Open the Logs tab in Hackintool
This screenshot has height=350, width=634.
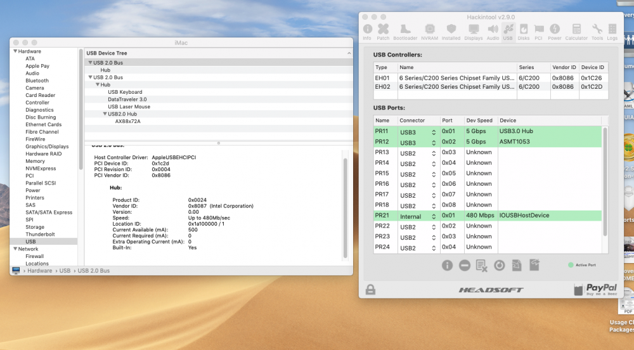[612, 32]
